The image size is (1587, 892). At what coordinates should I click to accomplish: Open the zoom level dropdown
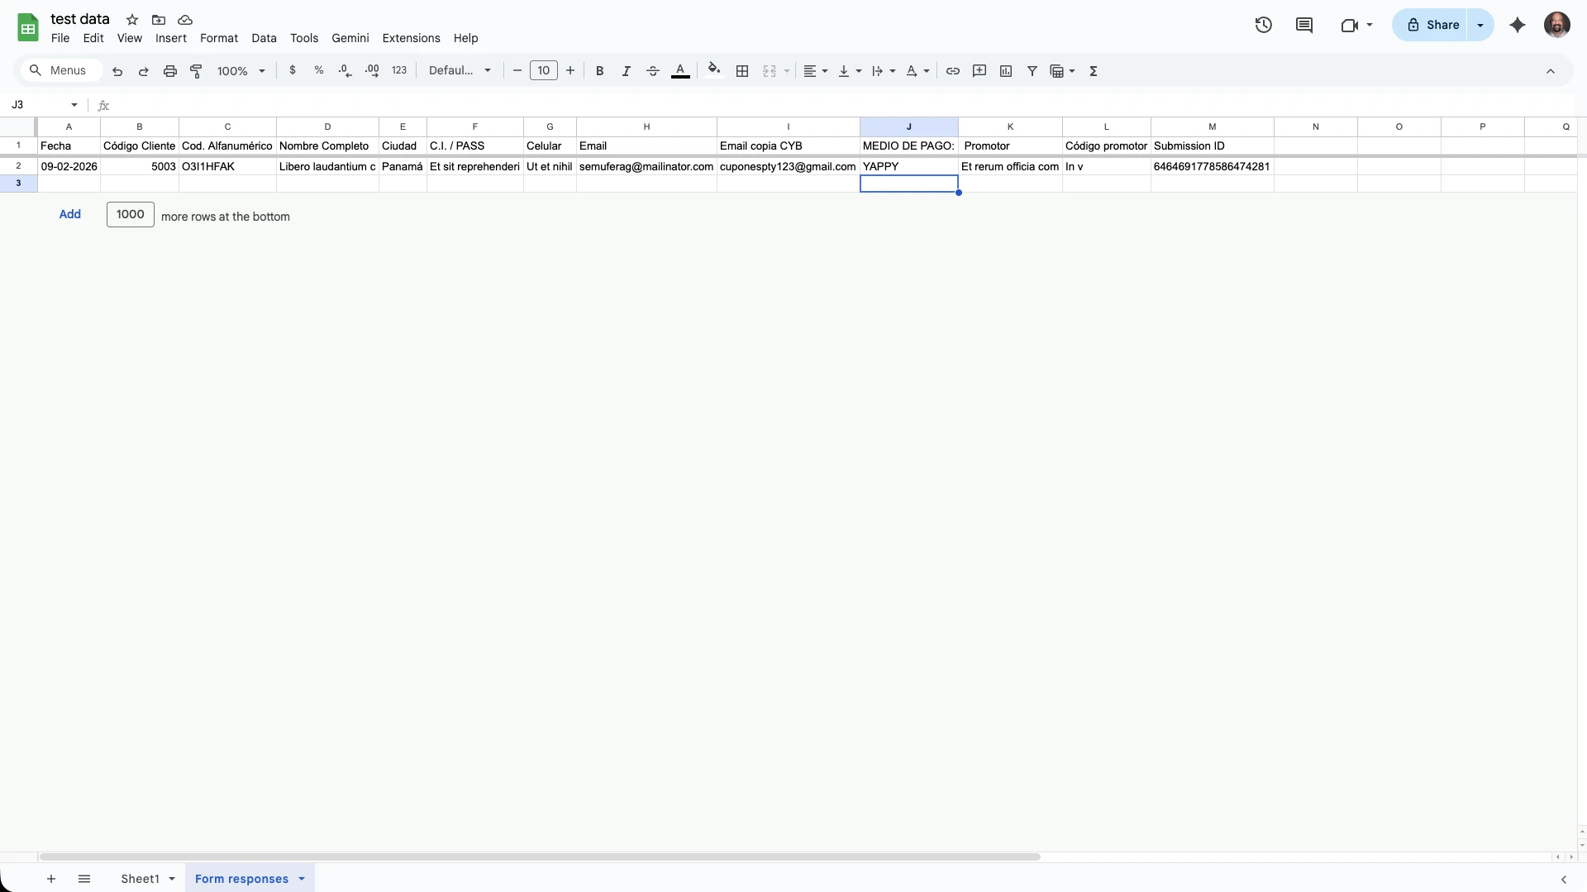tap(240, 70)
